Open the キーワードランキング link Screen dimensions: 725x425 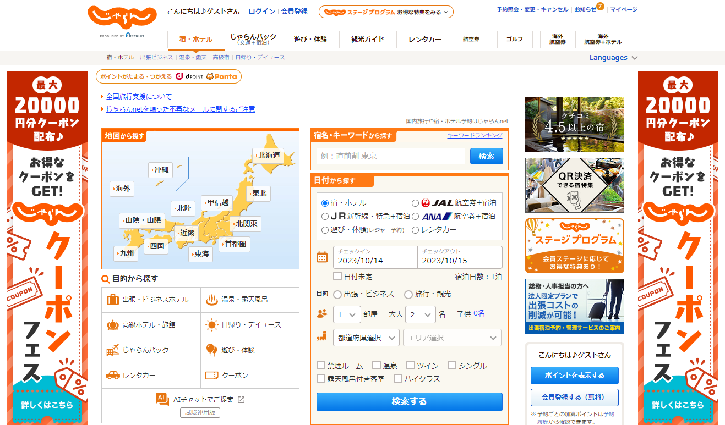point(475,135)
